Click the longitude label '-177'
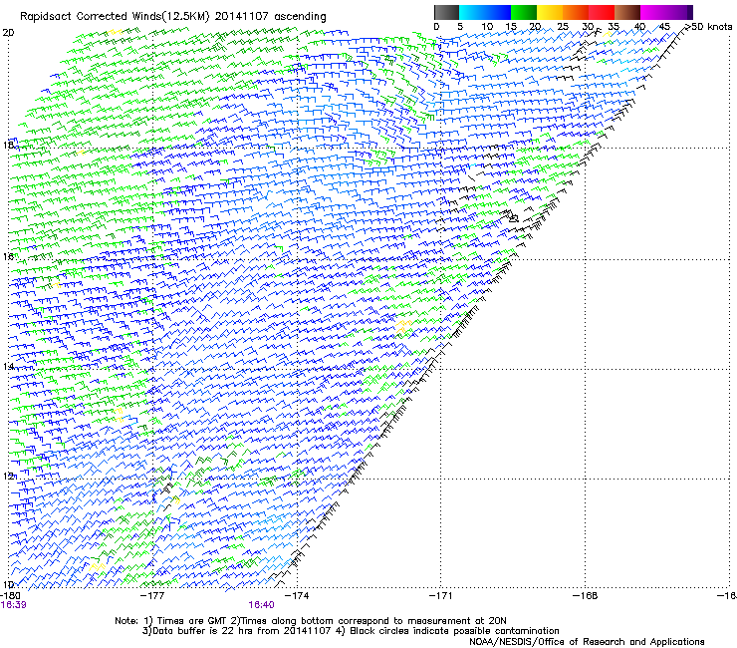Viewport: 737px width, 648px height. click(x=152, y=596)
